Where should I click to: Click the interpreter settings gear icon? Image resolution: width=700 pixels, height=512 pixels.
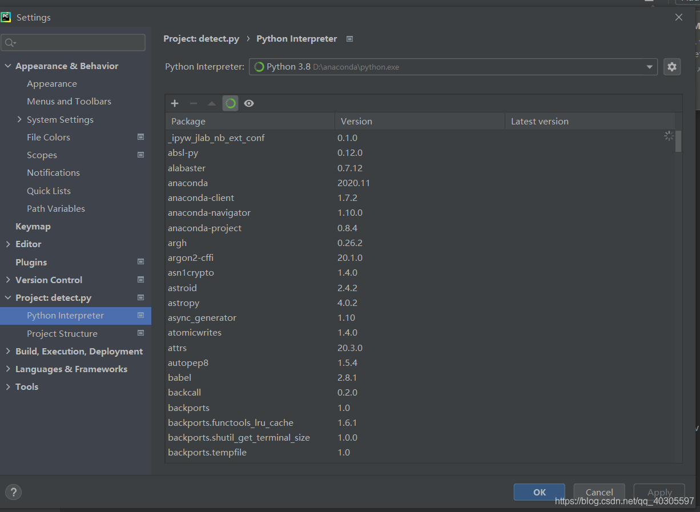[x=672, y=67]
